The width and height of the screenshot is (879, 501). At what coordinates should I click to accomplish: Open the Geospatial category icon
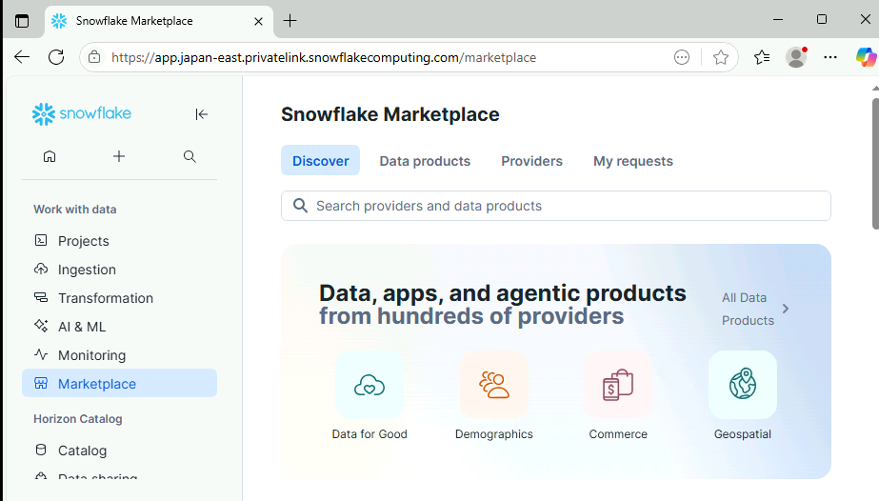(742, 385)
